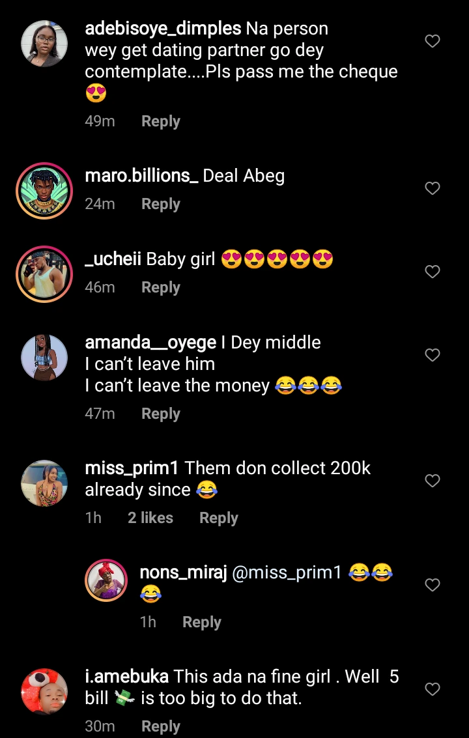View the 2 likes on miss_prim1's comment
This screenshot has width=469, height=738.
[x=150, y=518]
